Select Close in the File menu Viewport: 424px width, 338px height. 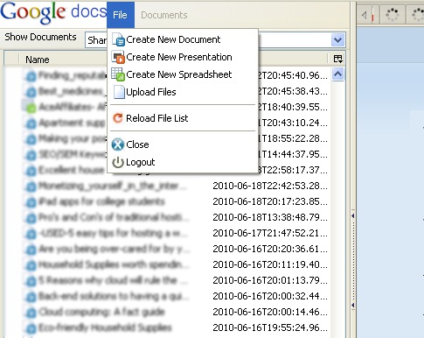(183, 144)
